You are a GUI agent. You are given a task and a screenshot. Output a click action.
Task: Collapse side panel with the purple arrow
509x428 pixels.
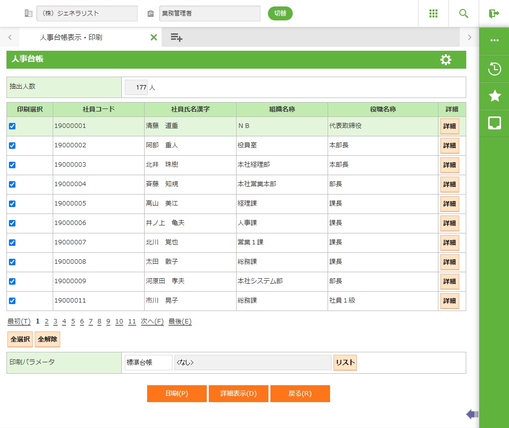[472, 414]
